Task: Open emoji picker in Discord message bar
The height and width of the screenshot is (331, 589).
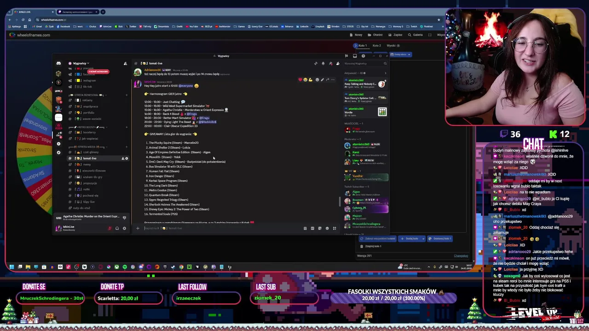Action: pyautogui.click(x=327, y=228)
